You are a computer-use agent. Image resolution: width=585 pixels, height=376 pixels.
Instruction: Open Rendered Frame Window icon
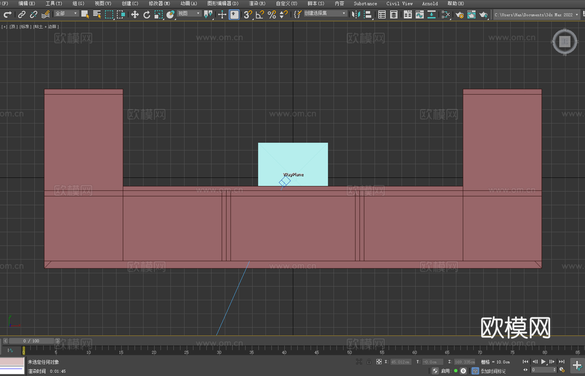click(471, 14)
